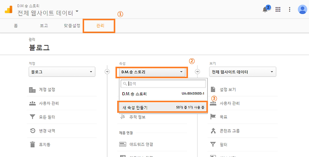Click the history clock icon for 변경 내역
Image resolution: width=309 pixels, height=157 pixels.
coord(33,130)
